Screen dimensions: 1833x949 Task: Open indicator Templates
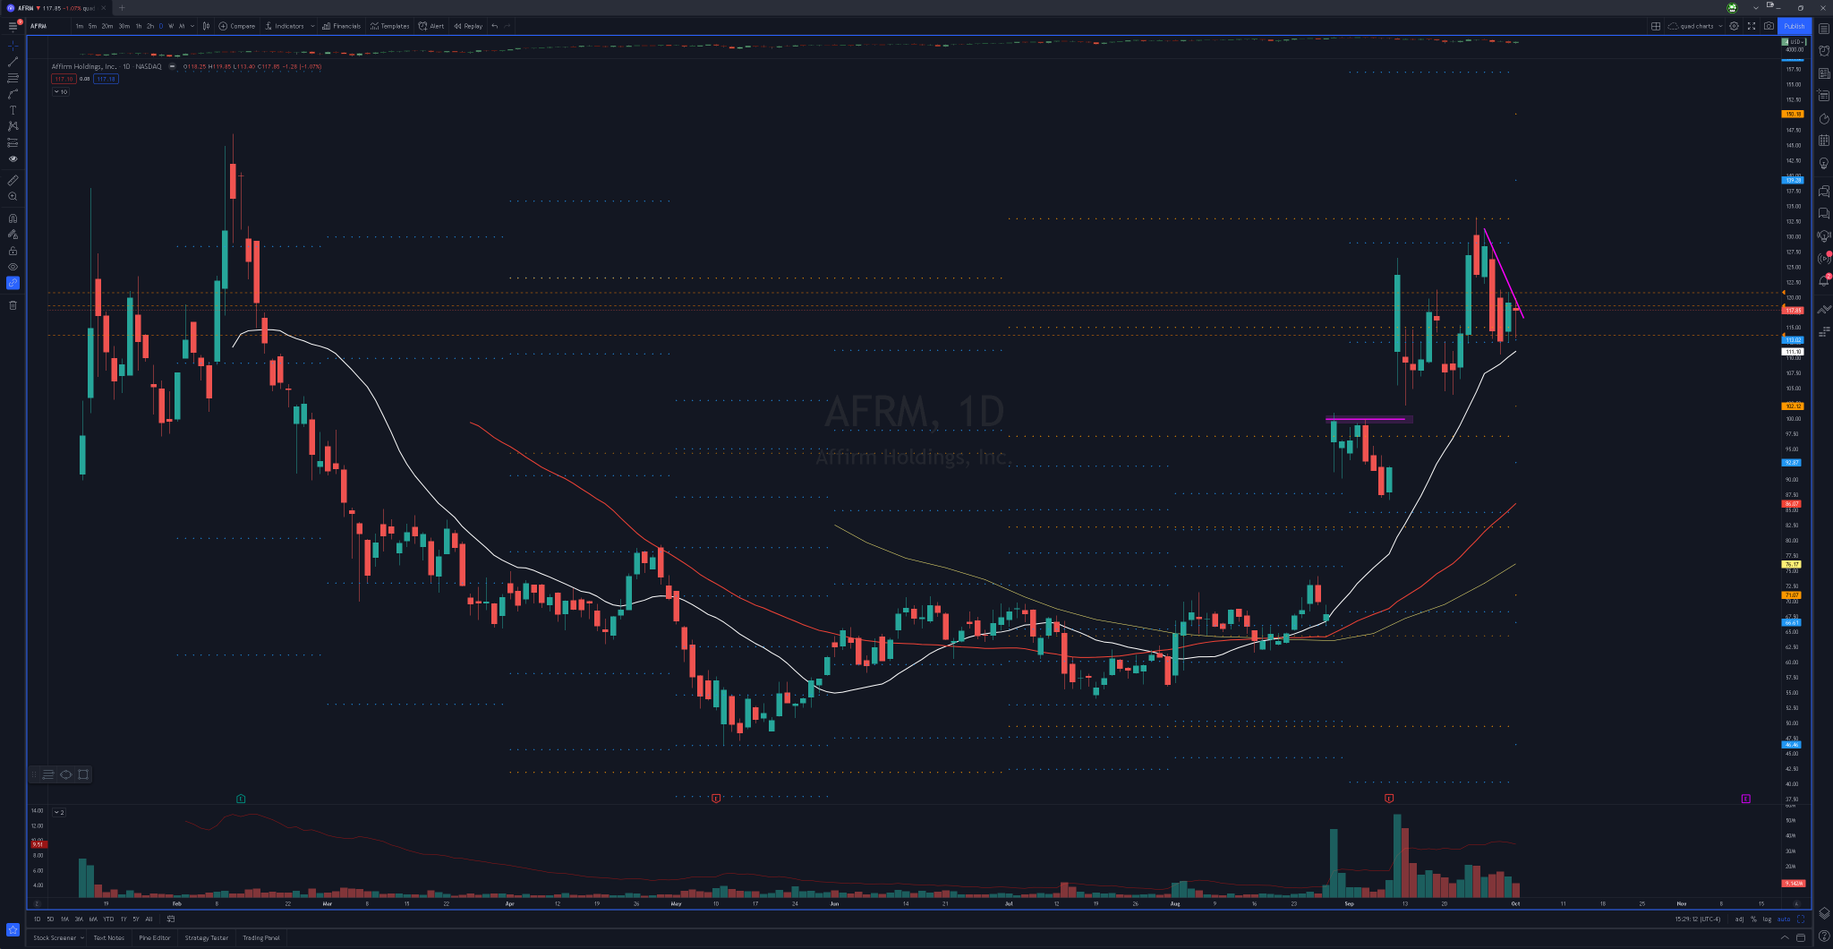[390, 26]
